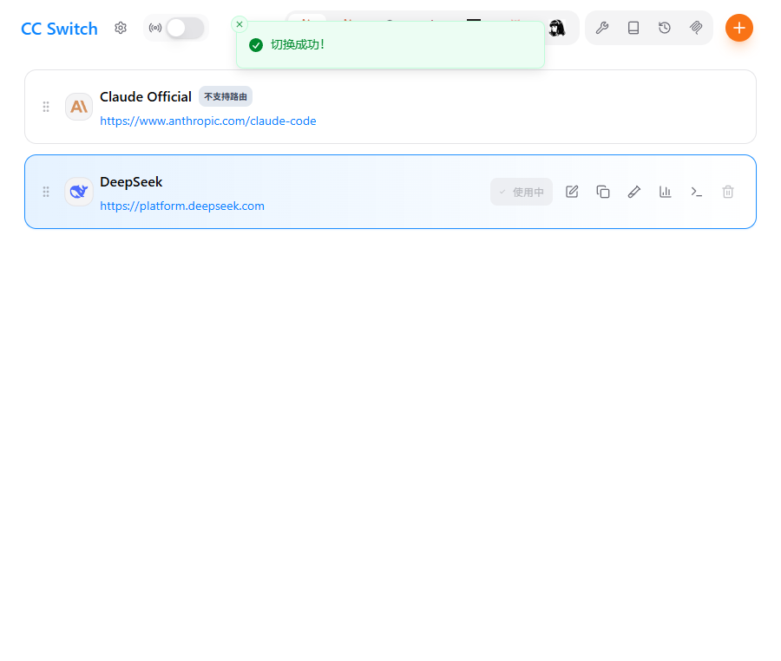Click the broadcast signal icon beside the switch

click(155, 28)
